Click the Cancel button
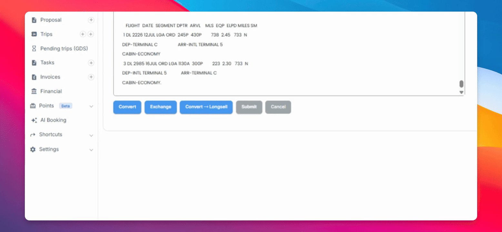 [278, 107]
